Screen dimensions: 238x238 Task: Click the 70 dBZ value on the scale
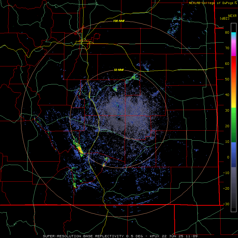point(227,48)
